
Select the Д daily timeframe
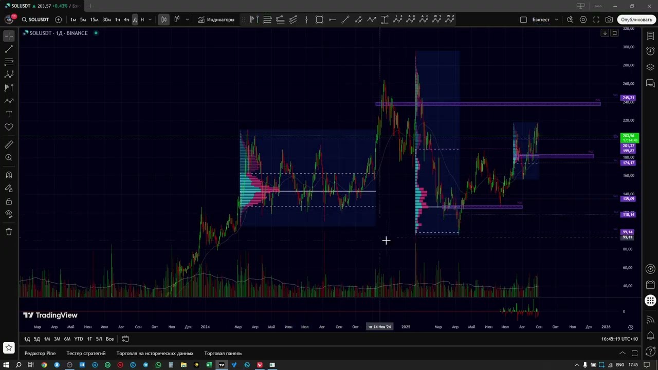click(x=135, y=20)
